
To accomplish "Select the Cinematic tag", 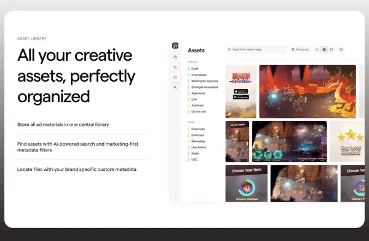I will [197, 129].
